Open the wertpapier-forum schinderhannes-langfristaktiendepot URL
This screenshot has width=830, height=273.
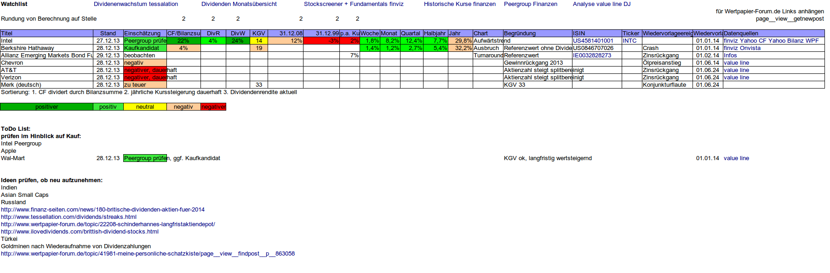point(108,224)
